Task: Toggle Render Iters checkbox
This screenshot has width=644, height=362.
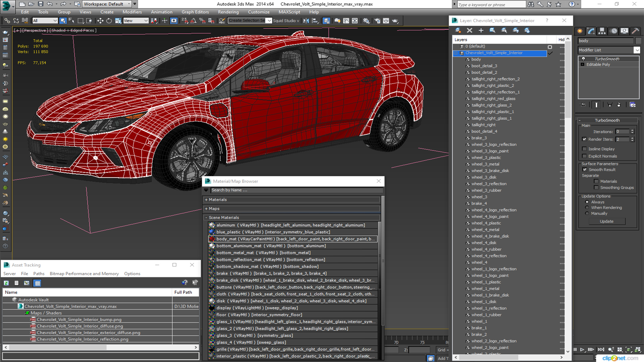Action: pos(584,139)
